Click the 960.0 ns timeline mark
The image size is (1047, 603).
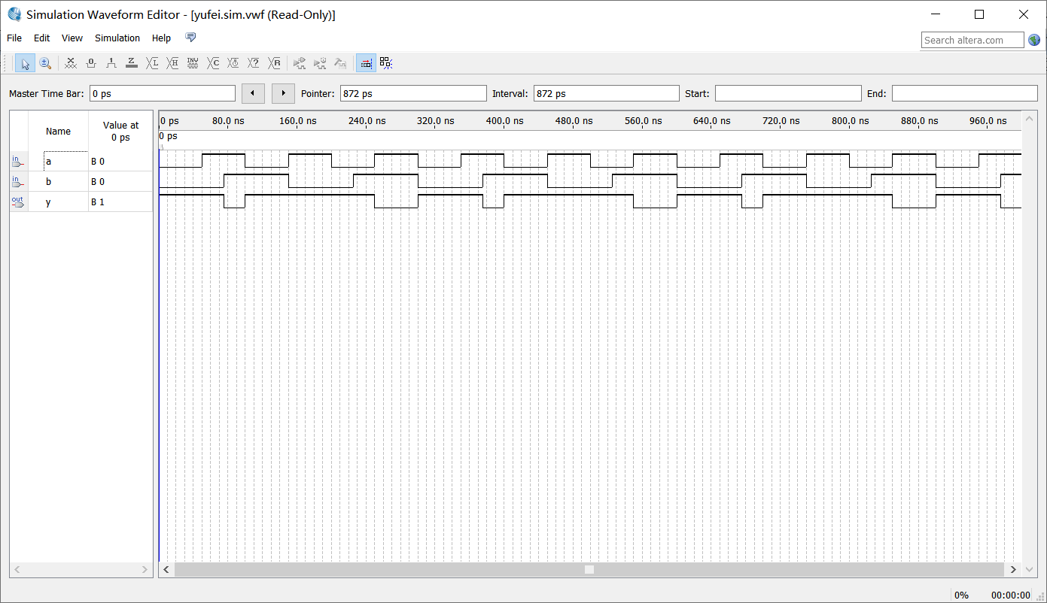[988, 120]
